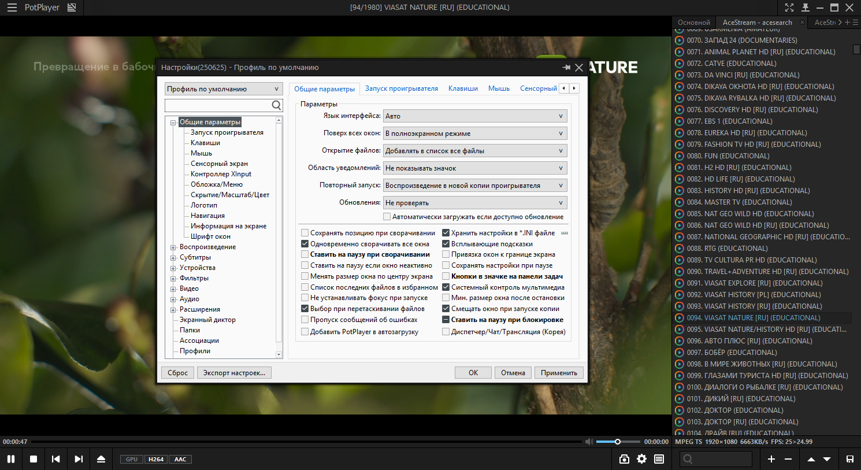
Task: Click the 'Отмена' button
Action: pos(513,373)
